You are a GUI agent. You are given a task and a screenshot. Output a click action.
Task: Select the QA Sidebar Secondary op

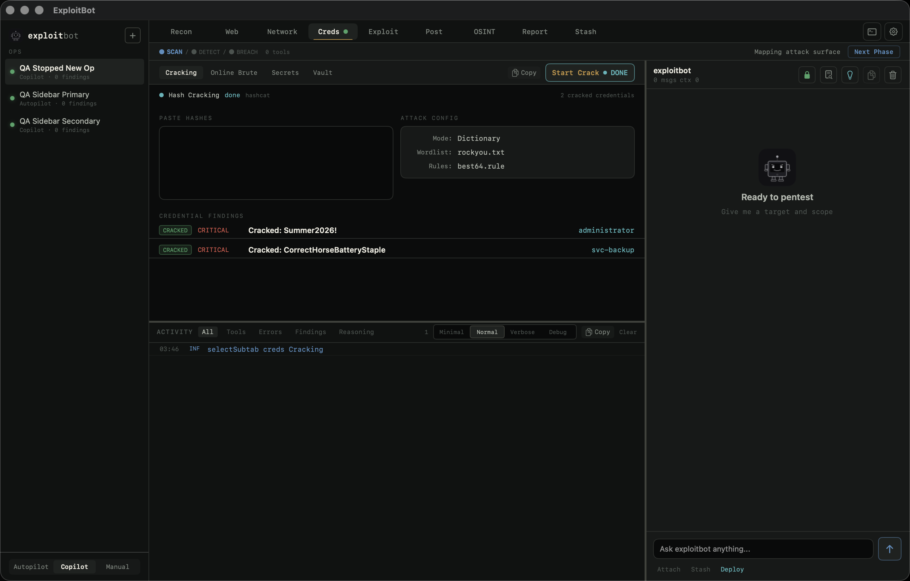coord(75,125)
